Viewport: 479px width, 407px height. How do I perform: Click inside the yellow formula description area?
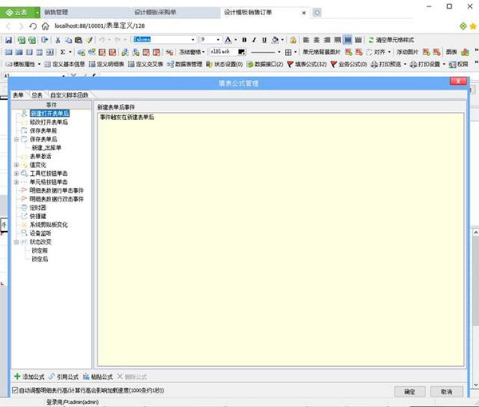279,240
